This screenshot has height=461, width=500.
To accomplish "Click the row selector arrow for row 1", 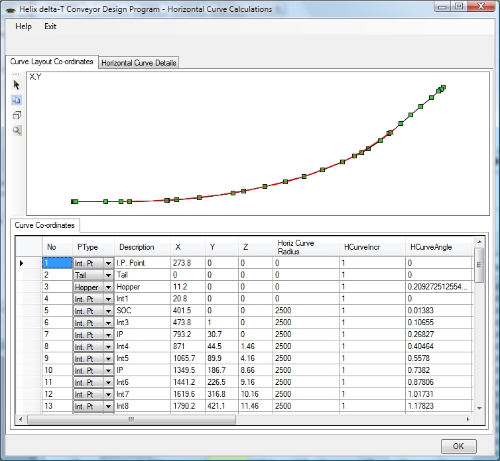I will point(22,264).
